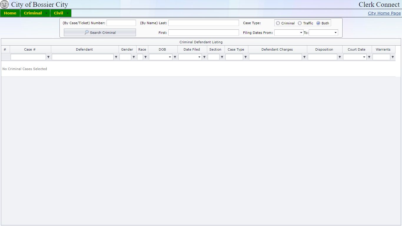Click the Gender filter text box
Image resolution: width=402 pixels, height=226 pixels.
point(125,57)
